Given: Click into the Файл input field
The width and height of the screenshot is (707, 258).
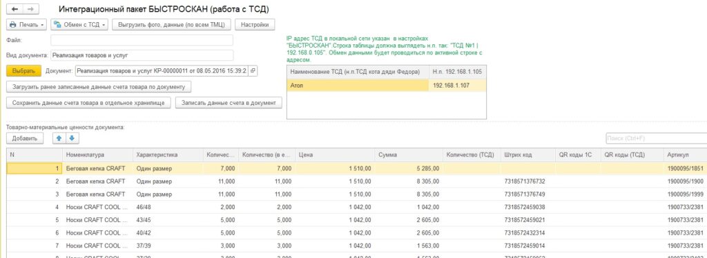Looking at the screenshot, I should point(142,40).
